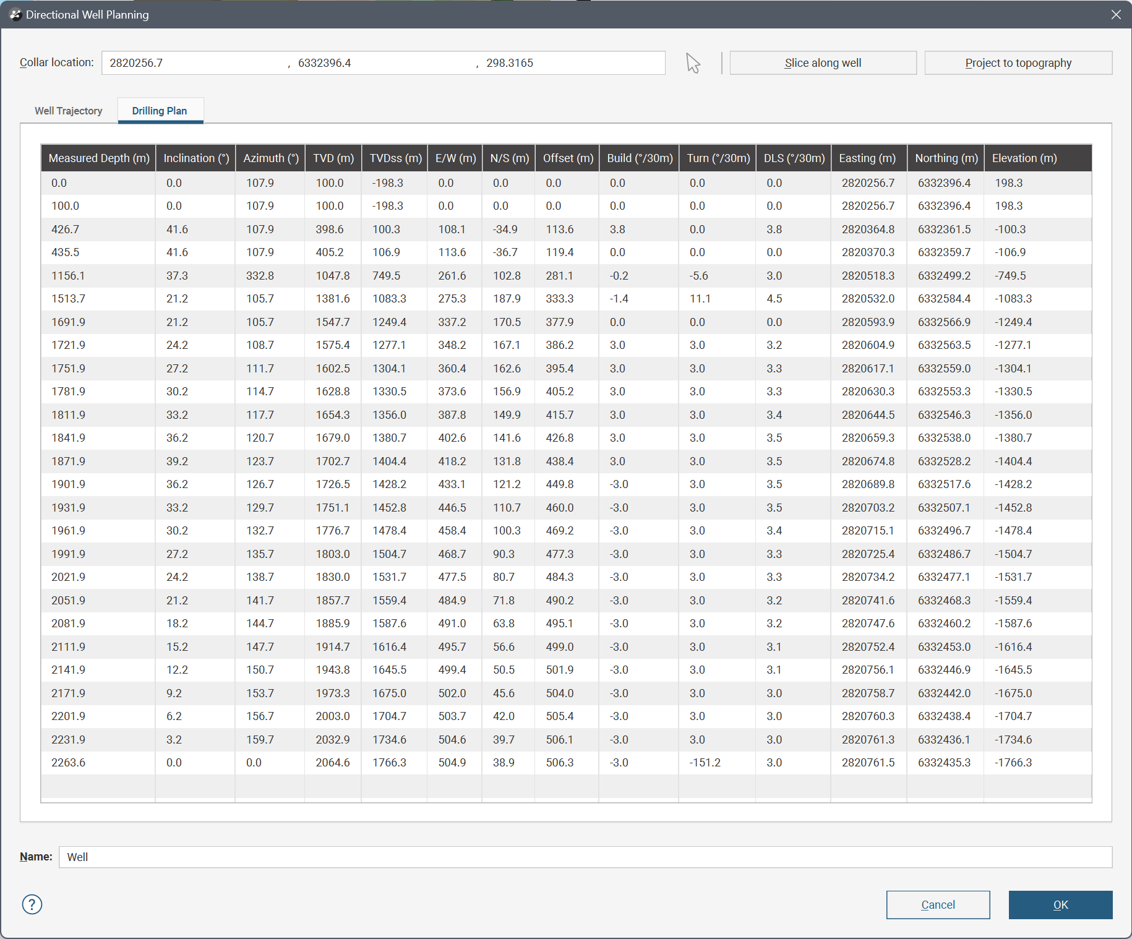Viewport: 1132px width, 939px height.
Task: Click the collar elevation field 298.3165
Action: pos(569,63)
